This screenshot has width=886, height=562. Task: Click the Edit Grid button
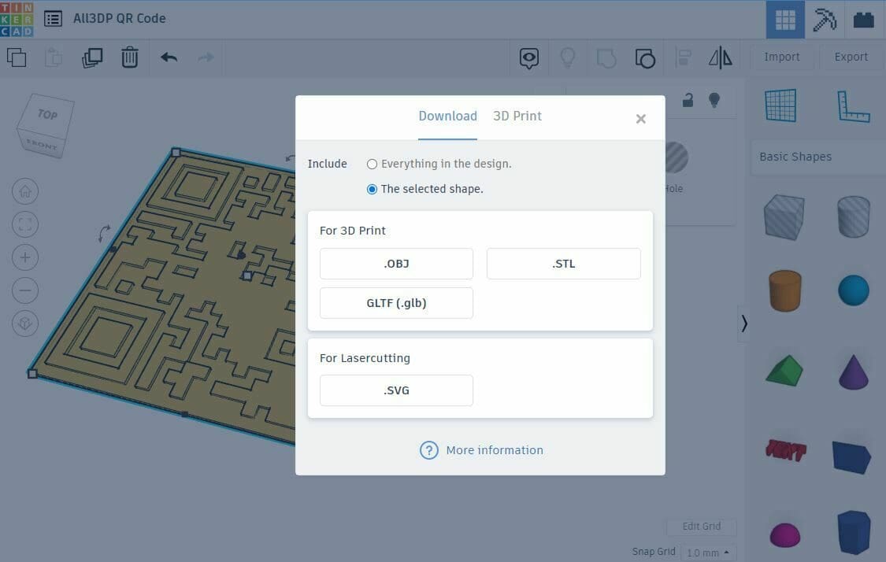701,527
